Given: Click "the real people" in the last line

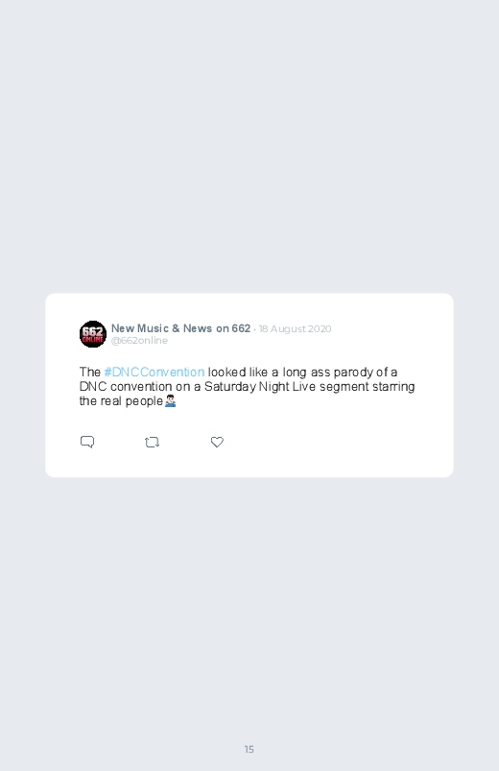Looking at the screenshot, I should click(x=121, y=401).
